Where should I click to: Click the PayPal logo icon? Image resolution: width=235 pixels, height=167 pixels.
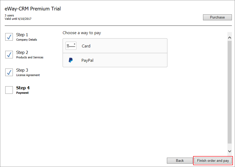(x=70, y=60)
